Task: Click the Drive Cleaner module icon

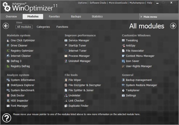Action: click(x=8, y=46)
